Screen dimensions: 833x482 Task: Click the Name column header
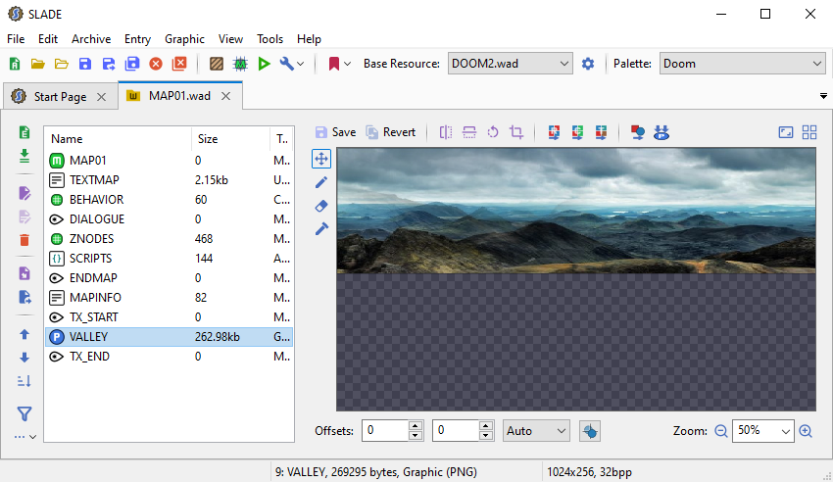coord(118,139)
